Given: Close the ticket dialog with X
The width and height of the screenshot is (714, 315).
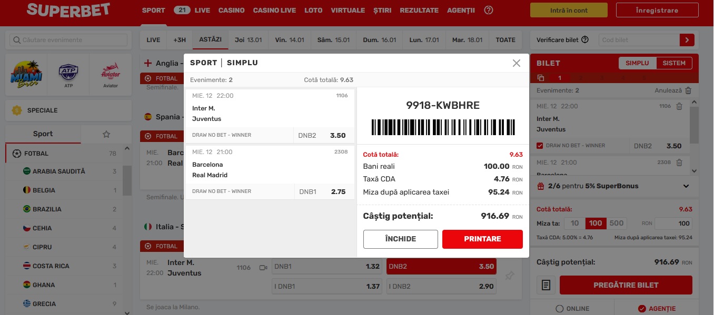Looking at the screenshot, I should 517,63.
